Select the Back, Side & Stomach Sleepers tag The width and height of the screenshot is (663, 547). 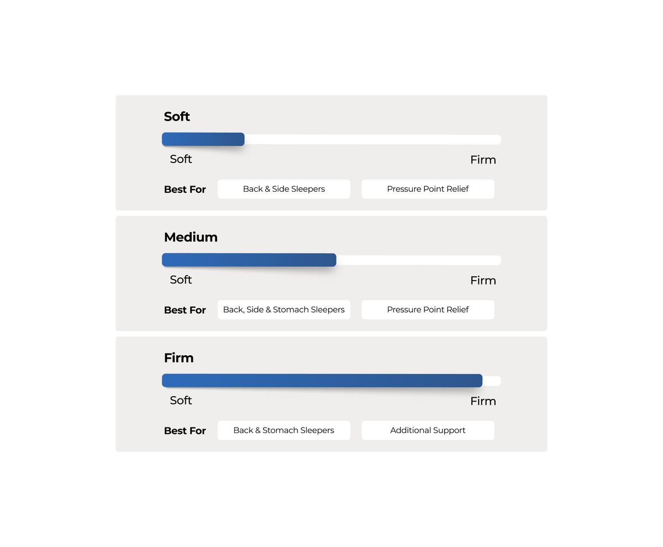(x=284, y=309)
